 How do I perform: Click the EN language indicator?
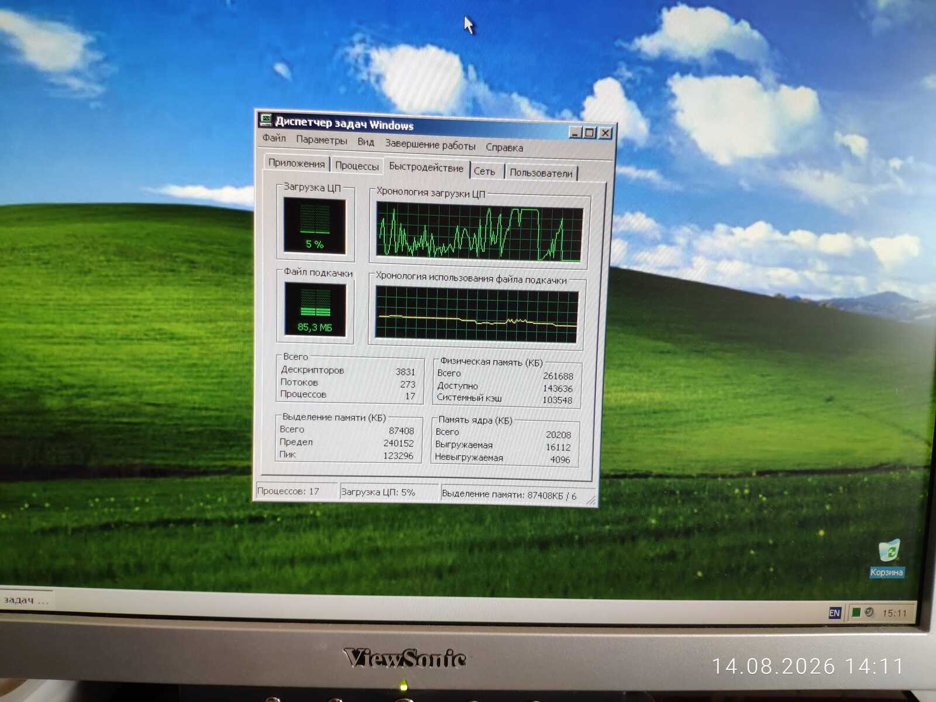[835, 612]
